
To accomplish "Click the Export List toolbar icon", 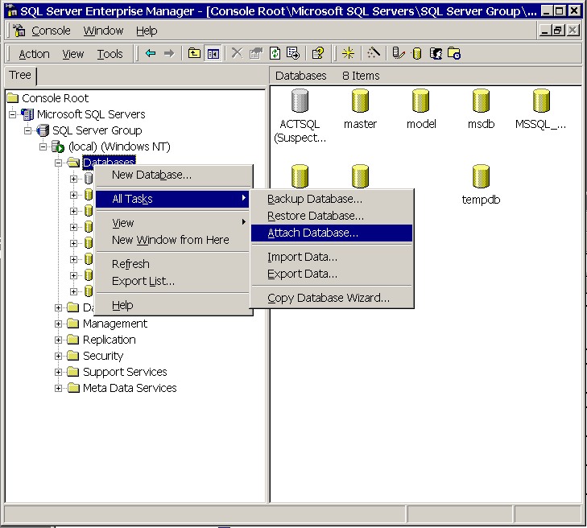I will (293, 53).
